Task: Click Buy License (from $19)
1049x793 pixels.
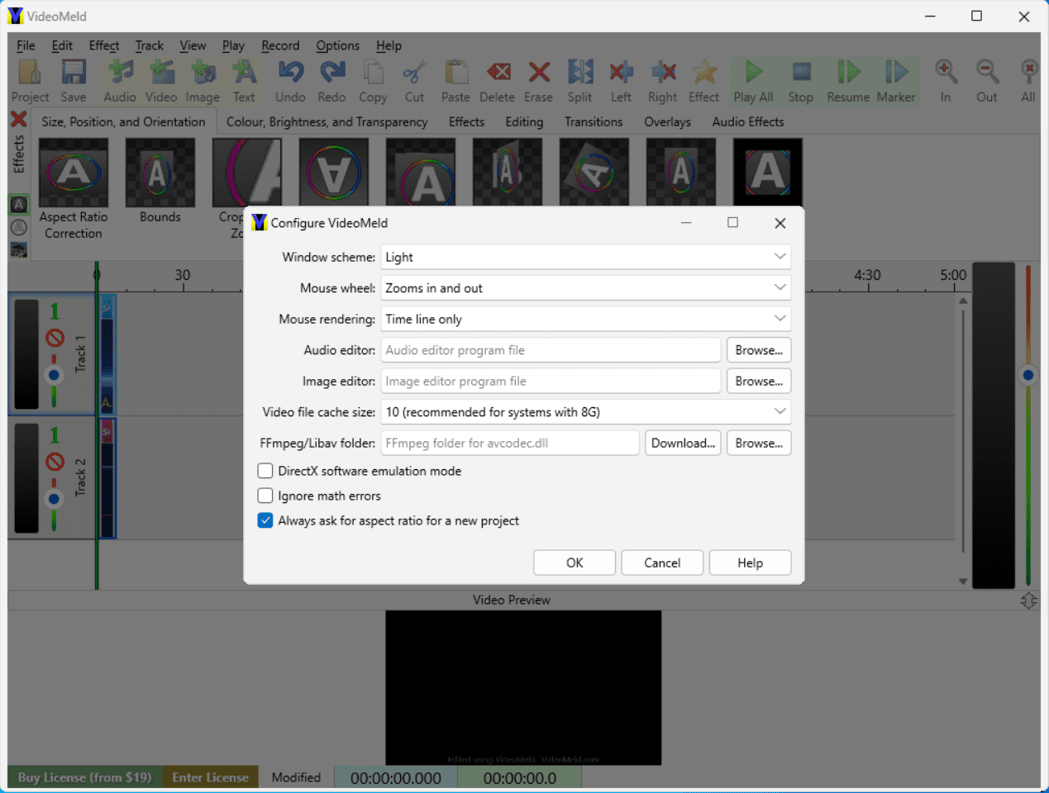Action: (x=84, y=777)
